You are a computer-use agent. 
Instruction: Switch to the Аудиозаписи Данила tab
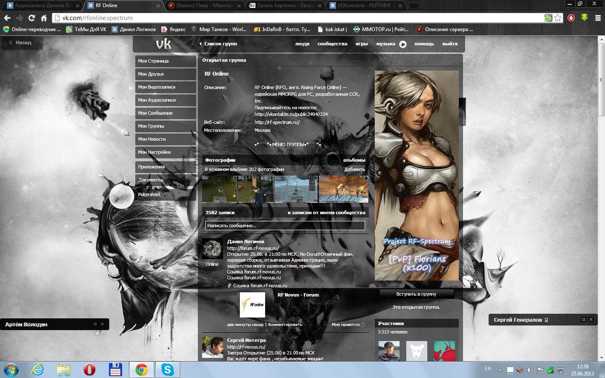click(x=43, y=5)
